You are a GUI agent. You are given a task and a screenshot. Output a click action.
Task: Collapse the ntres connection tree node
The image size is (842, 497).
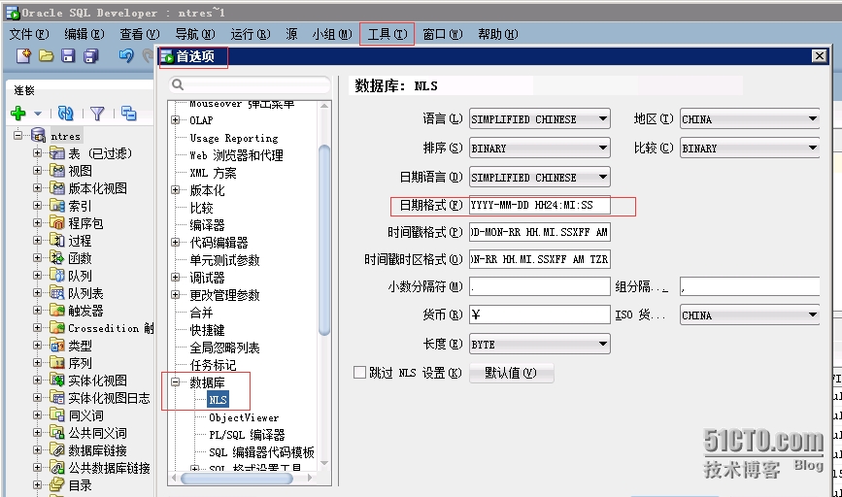[x=18, y=135]
